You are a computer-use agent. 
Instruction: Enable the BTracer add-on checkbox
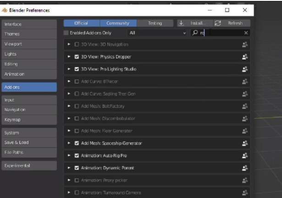click(77, 81)
